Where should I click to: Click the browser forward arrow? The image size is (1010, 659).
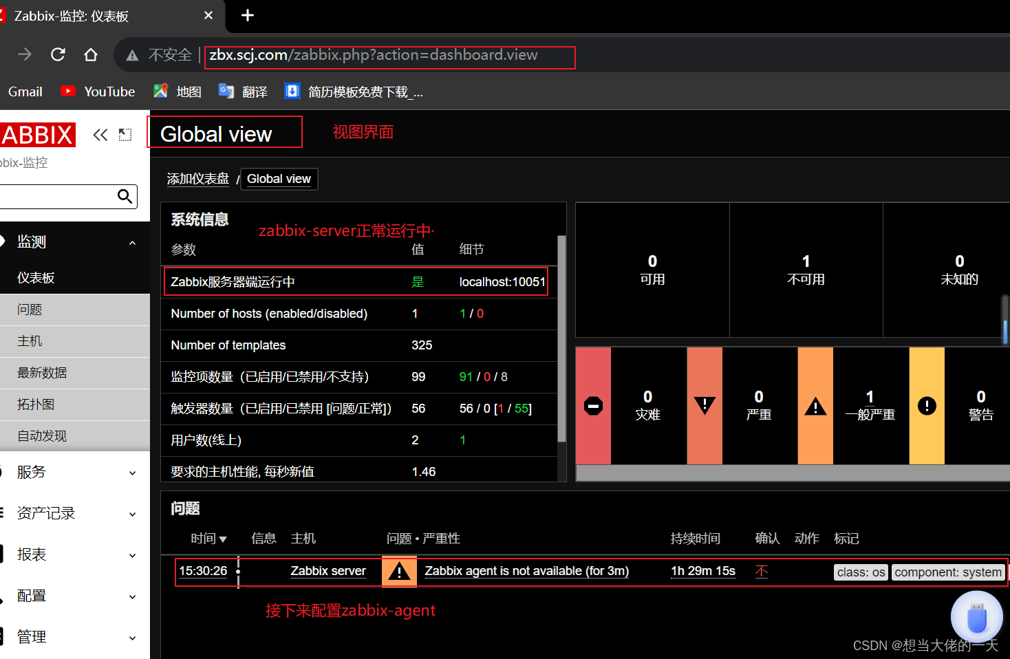[25, 54]
